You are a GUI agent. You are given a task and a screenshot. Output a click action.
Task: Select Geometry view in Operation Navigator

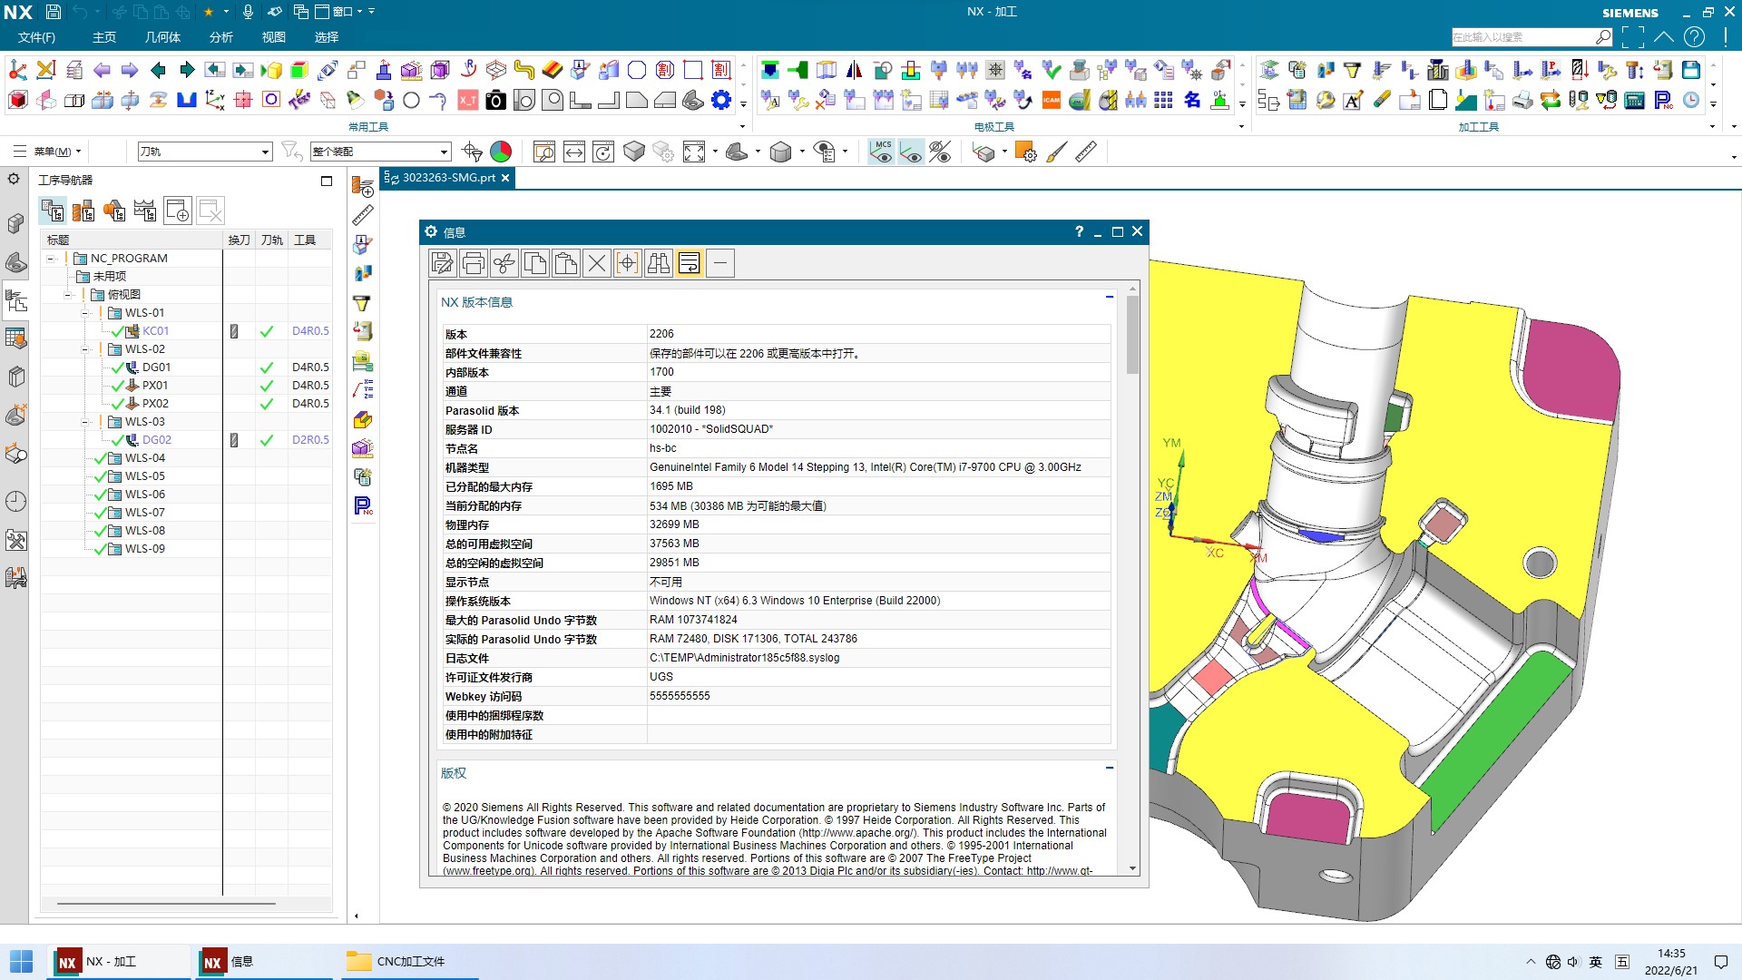(114, 211)
